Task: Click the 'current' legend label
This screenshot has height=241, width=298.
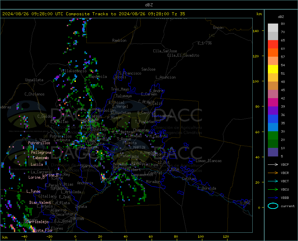Action: 288,206
